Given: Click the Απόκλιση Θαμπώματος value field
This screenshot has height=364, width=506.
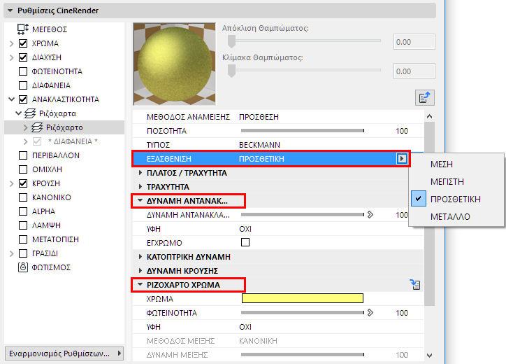Looking at the screenshot, I should pos(414,42).
